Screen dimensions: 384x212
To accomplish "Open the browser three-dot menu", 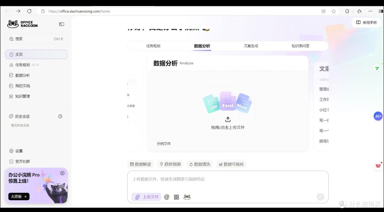I will click(370, 11).
